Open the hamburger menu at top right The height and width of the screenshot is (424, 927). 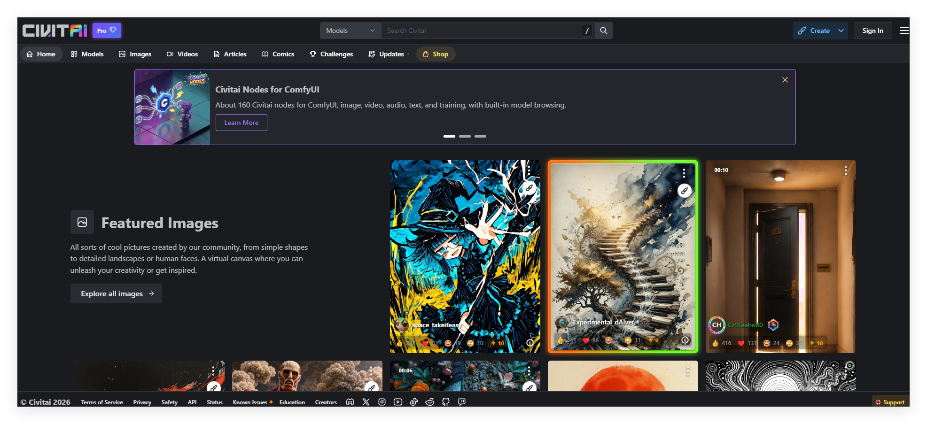904,31
